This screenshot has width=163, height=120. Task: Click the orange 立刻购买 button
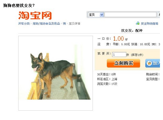[124, 63]
